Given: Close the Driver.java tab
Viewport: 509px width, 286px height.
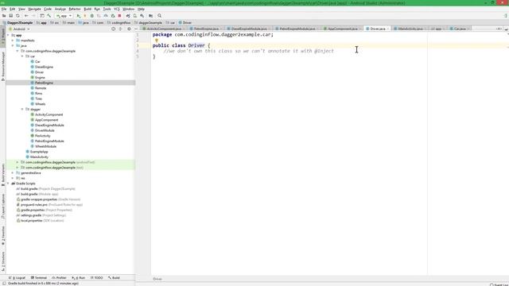Looking at the screenshot, I should 388,29.
